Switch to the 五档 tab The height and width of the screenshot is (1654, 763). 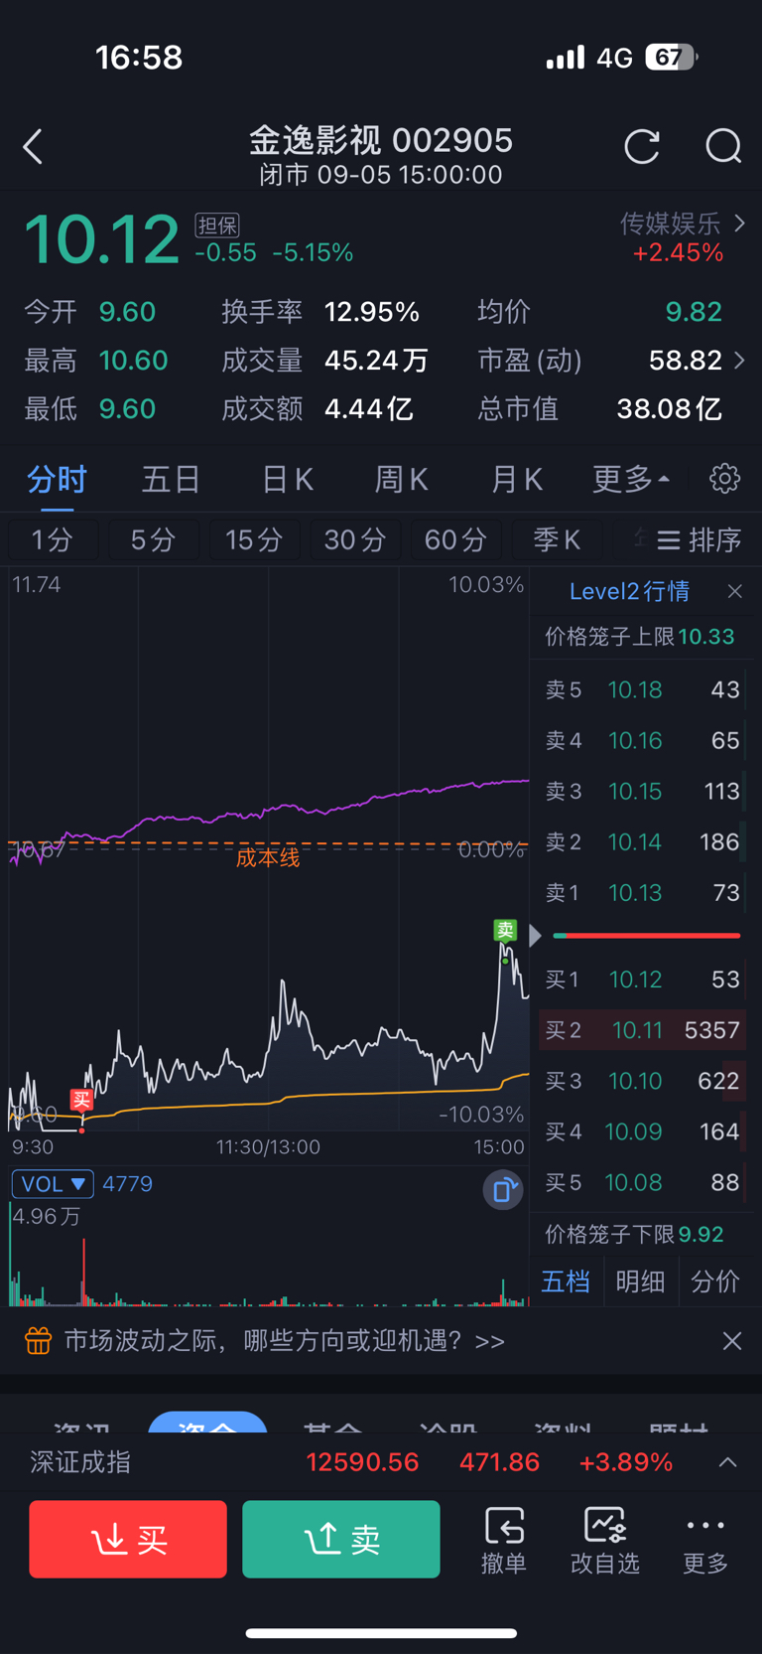click(566, 1281)
